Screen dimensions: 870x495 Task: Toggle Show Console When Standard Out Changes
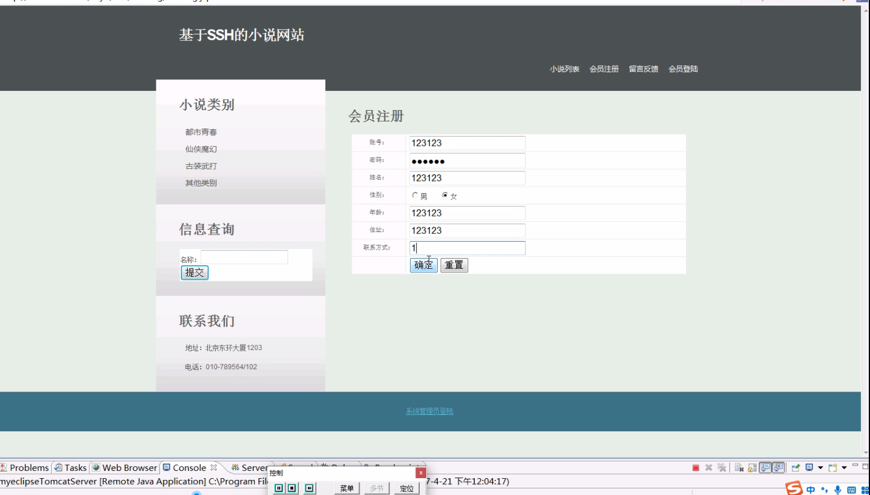pyautogui.click(x=765, y=467)
